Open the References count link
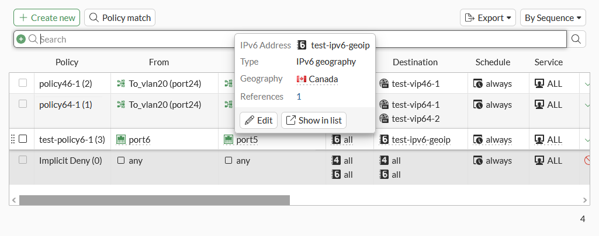599x236 pixels. click(299, 97)
